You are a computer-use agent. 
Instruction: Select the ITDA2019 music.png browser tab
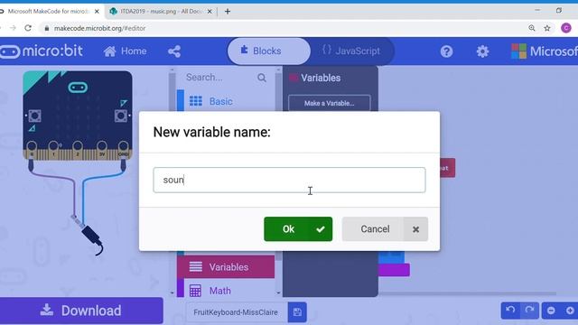tap(160, 12)
